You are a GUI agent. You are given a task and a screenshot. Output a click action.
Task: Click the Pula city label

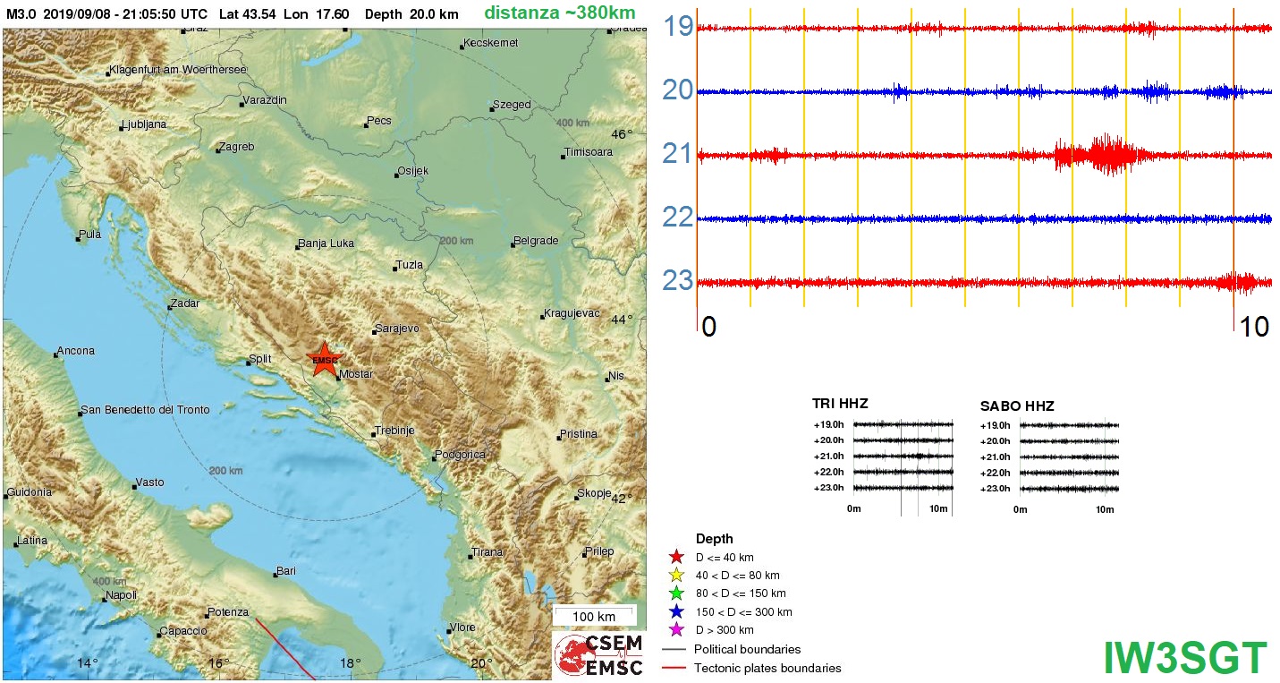click(x=90, y=235)
